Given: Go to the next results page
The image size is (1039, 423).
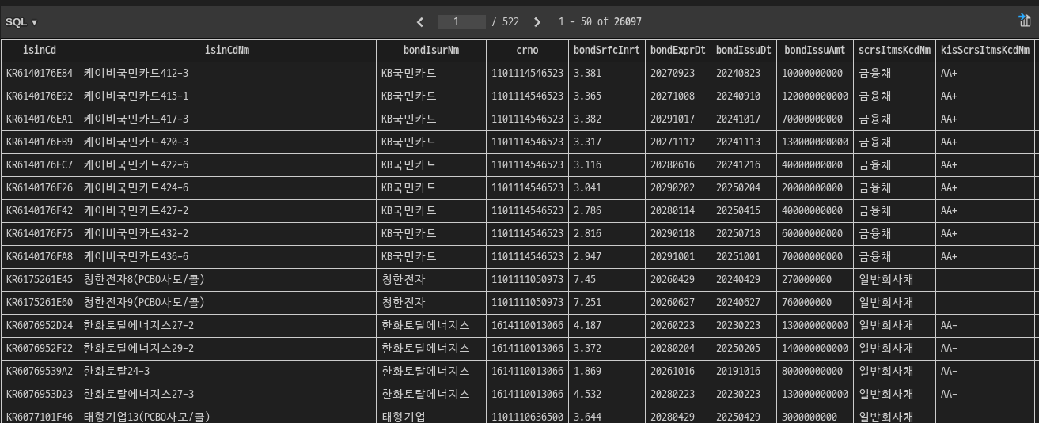Looking at the screenshot, I should point(537,22).
